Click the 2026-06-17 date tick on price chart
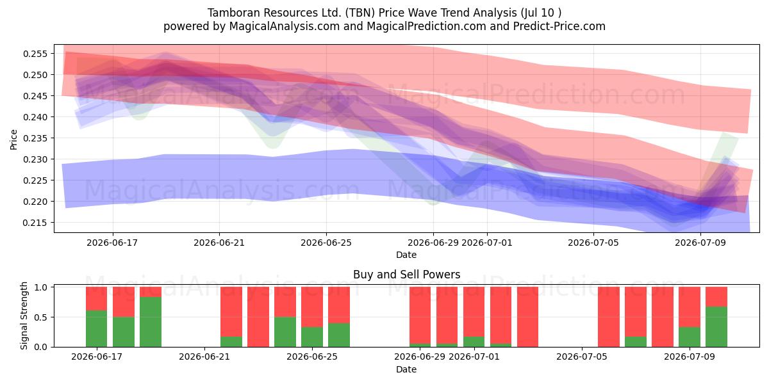769x384 pixels. 113,243
